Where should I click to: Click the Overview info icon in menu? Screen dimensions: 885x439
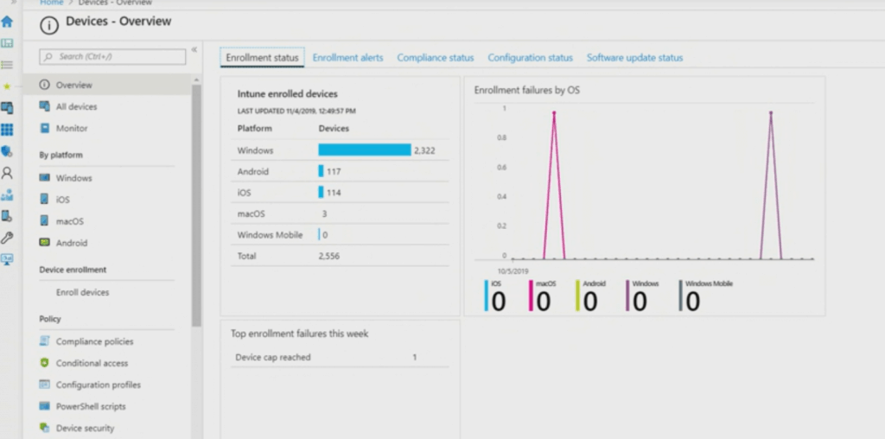coord(44,85)
